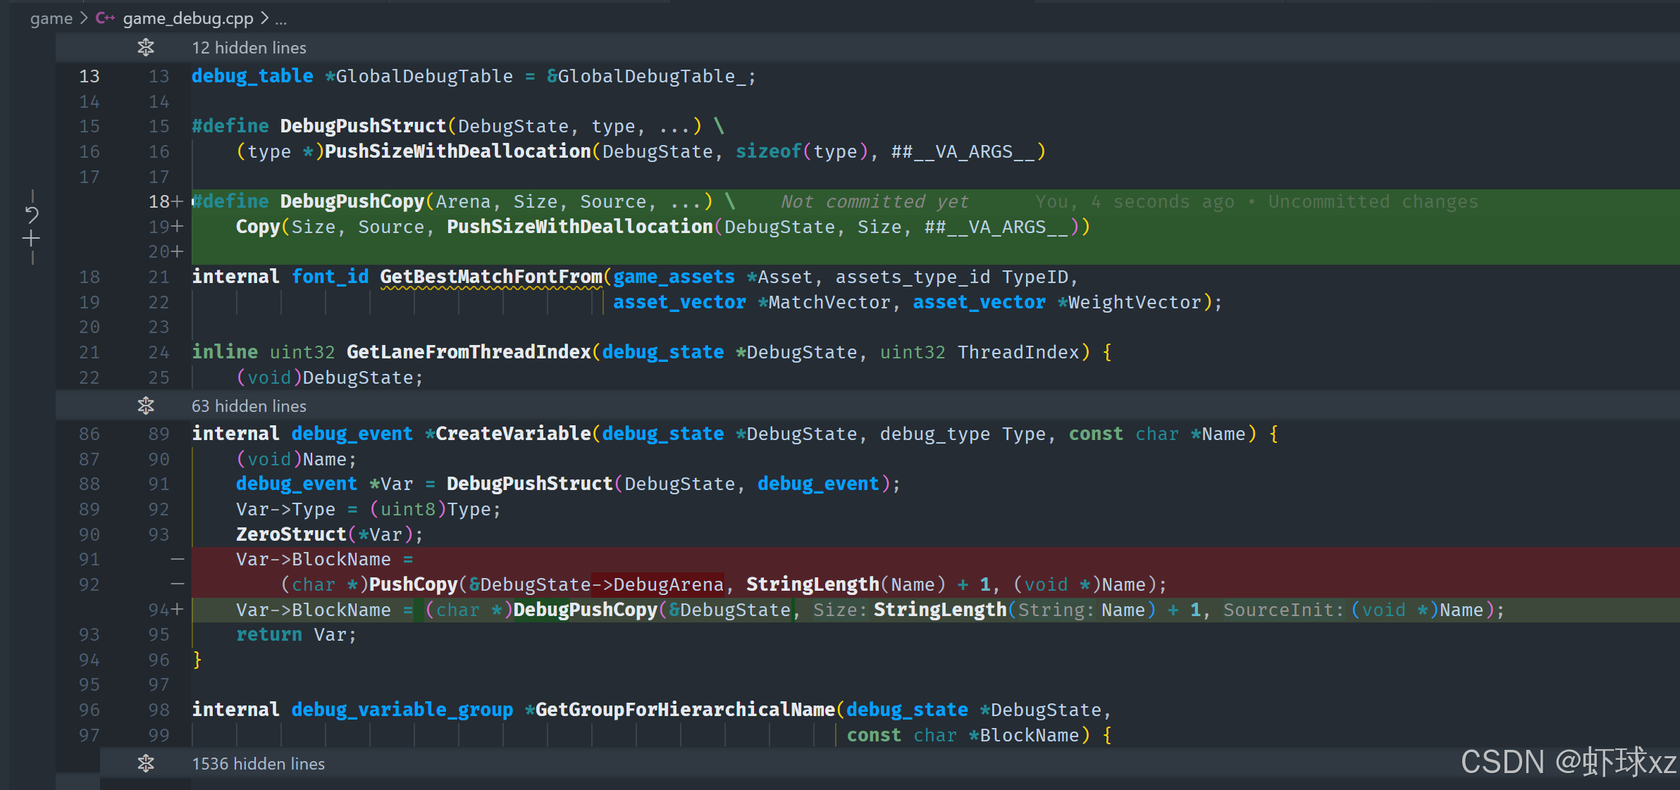The width and height of the screenshot is (1680, 790).
Task: Open the game_debug.cpp breadcrumb
Action: (x=187, y=18)
